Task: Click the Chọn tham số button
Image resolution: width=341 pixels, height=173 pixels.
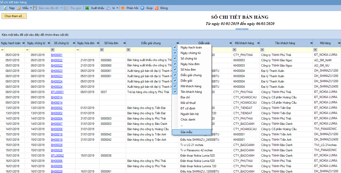Action: 14,16
